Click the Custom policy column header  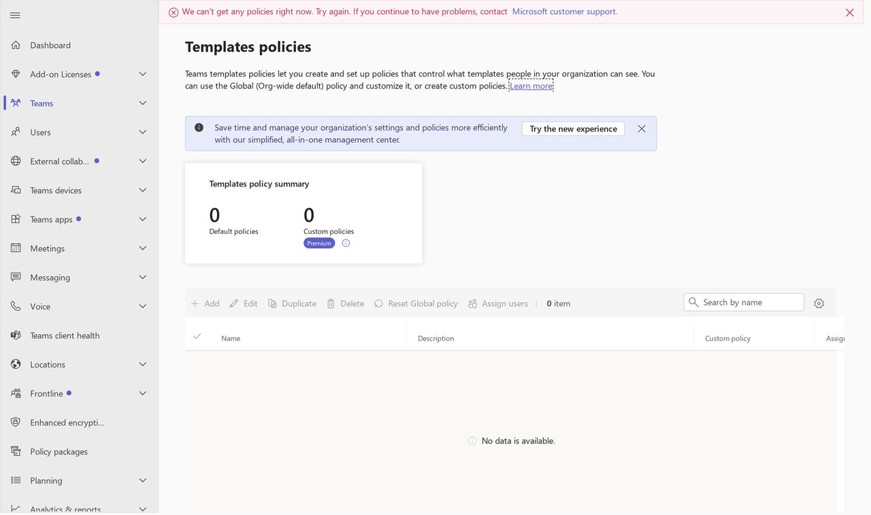[x=727, y=338]
